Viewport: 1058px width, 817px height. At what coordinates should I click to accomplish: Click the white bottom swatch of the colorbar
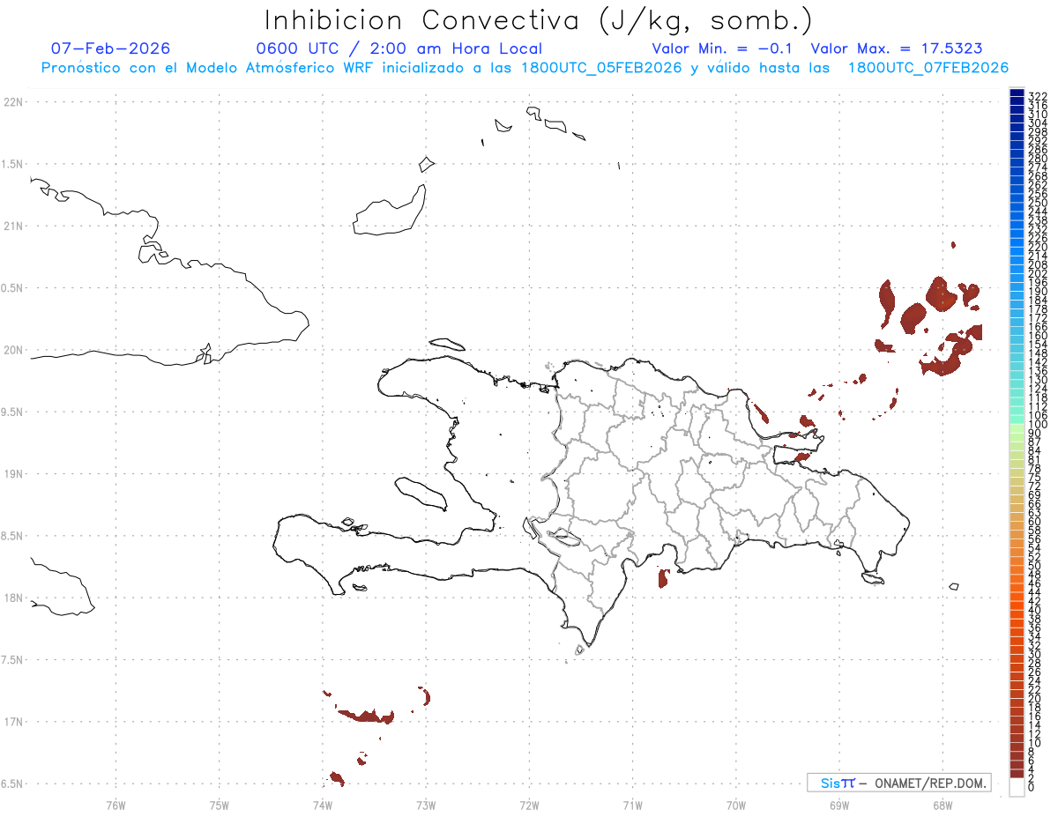(x=1017, y=787)
